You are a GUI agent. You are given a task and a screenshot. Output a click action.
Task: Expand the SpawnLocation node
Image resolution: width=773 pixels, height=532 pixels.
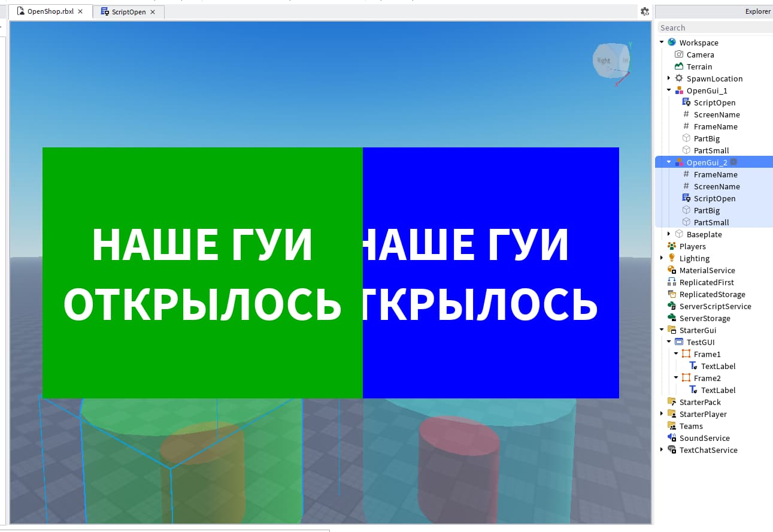click(669, 78)
